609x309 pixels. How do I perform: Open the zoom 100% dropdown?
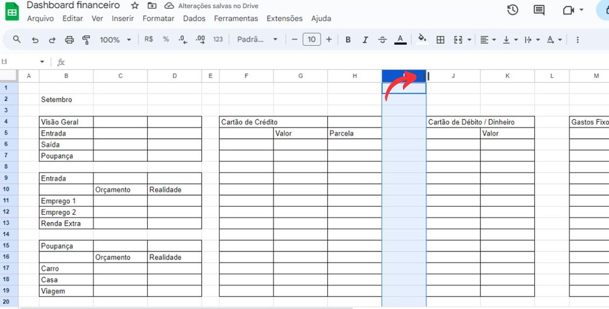pos(116,40)
